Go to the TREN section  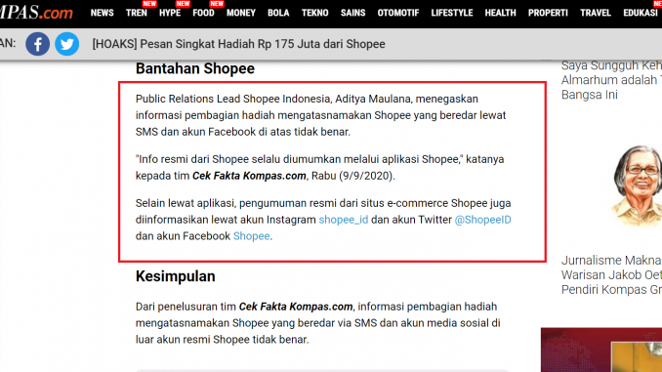click(x=137, y=13)
